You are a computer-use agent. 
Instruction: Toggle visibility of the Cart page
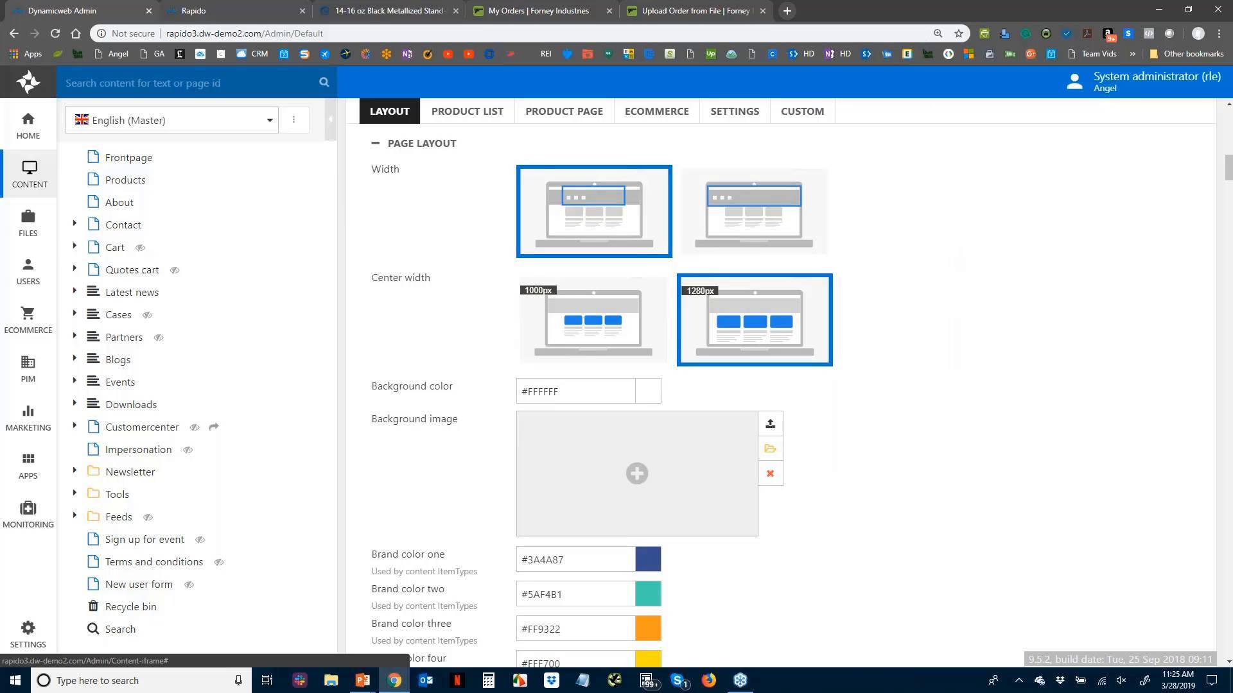(140, 247)
